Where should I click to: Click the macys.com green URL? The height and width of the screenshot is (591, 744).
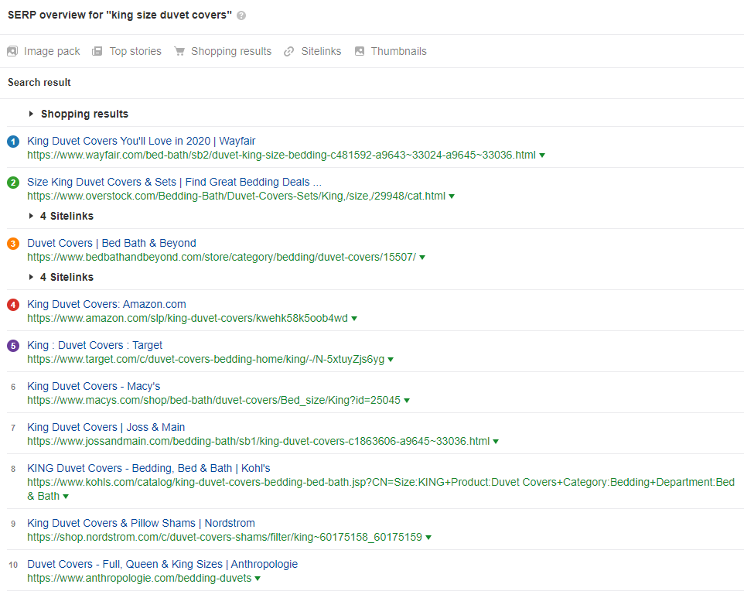coord(213,400)
